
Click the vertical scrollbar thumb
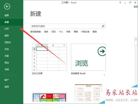pos(136,43)
